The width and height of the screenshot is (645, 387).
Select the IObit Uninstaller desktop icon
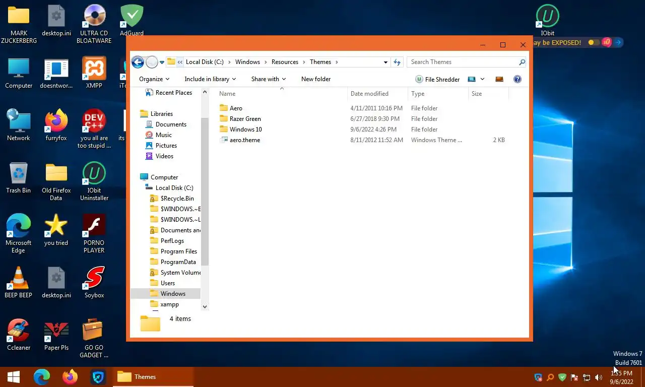pos(94,181)
